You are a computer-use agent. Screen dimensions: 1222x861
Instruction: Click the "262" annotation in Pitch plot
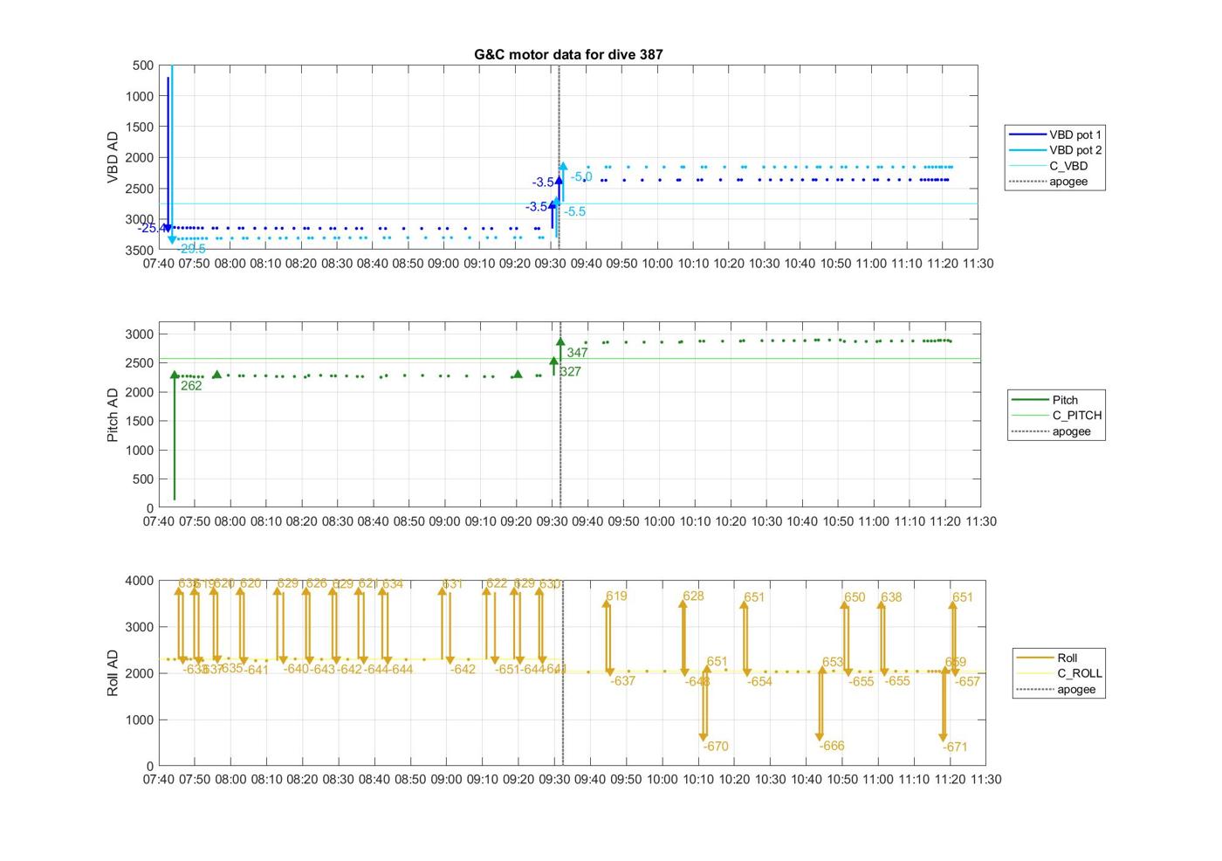click(x=191, y=385)
